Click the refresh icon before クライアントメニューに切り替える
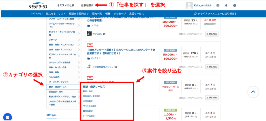Screen dimensions: 266x121 pyautogui.click(x=195, y=14)
